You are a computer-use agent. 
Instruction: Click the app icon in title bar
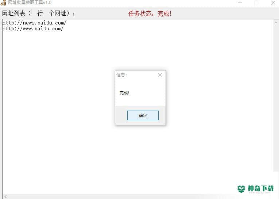coord(3,3)
